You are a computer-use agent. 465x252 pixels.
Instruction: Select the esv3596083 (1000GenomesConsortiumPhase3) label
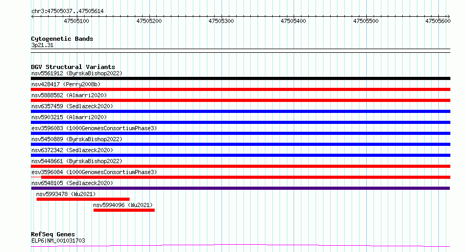pos(94,128)
